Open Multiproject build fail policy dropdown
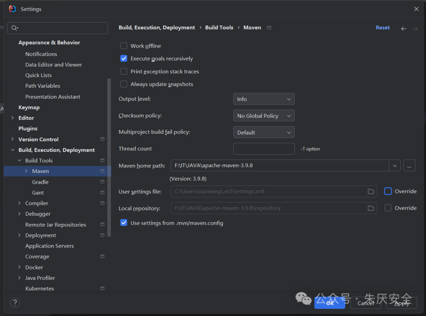426x316 pixels. (264, 133)
